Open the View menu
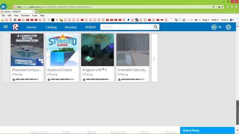The height and width of the screenshot is (134, 239). (x=16, y=16)
